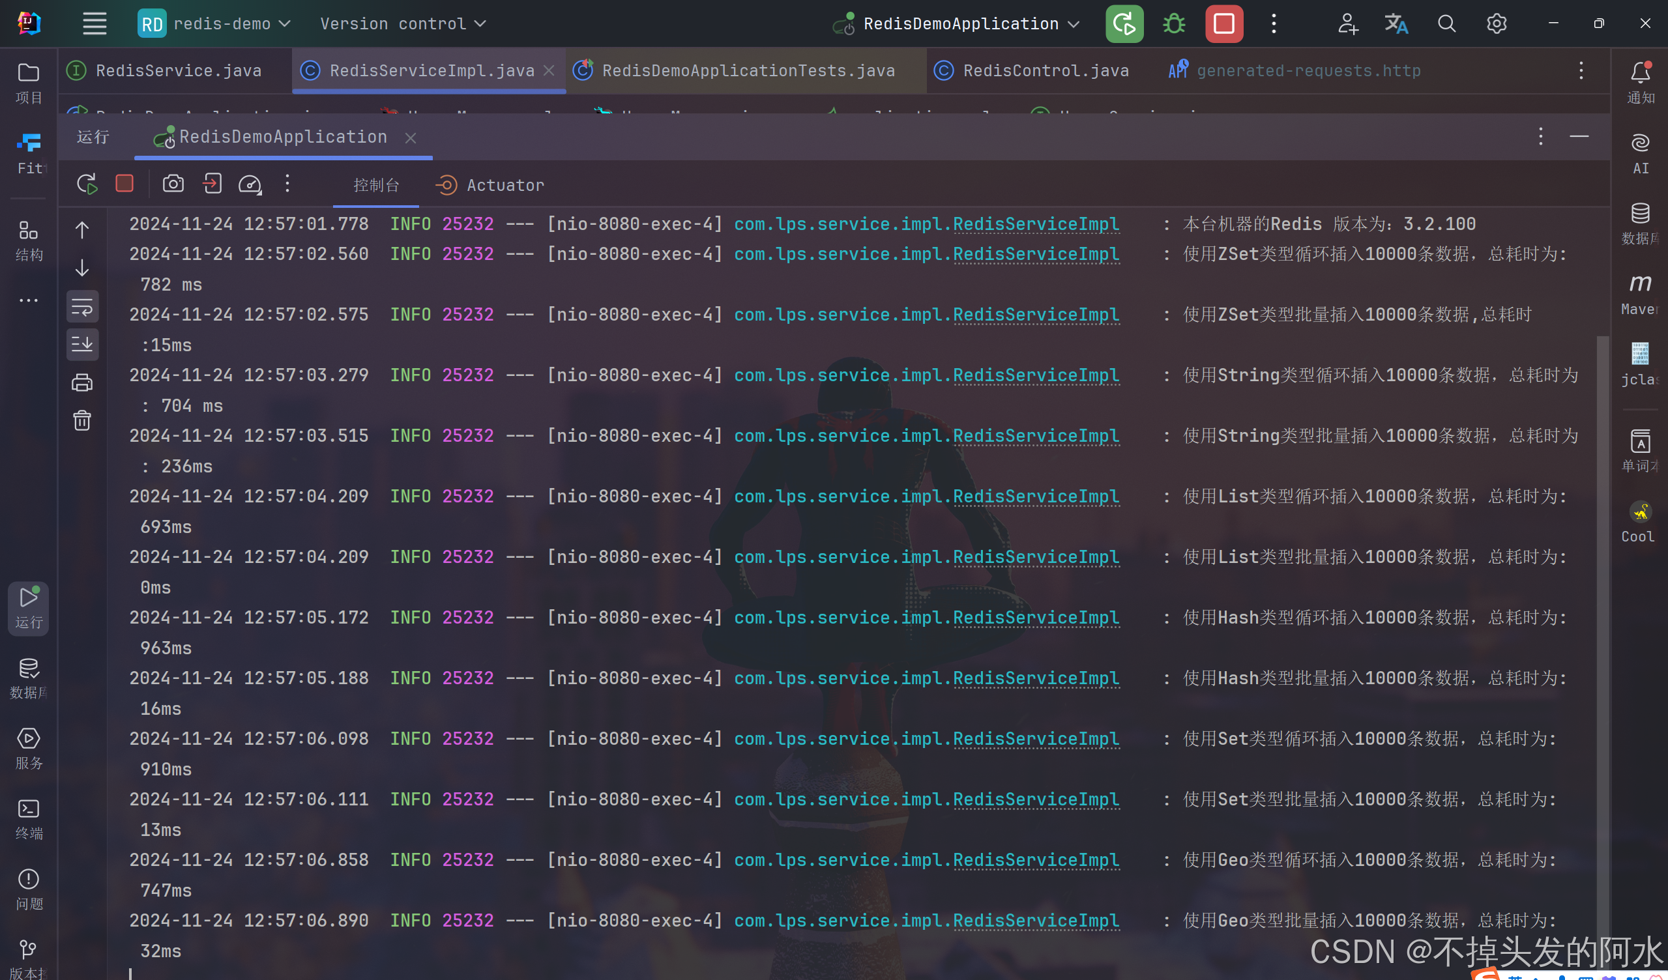Open the Fitten tool window in sidebar
The image size is (1668, 980).
click(29, 154)
